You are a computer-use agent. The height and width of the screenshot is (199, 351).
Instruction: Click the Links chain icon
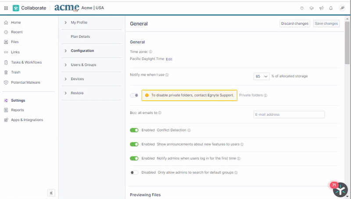tap(6, 52)
